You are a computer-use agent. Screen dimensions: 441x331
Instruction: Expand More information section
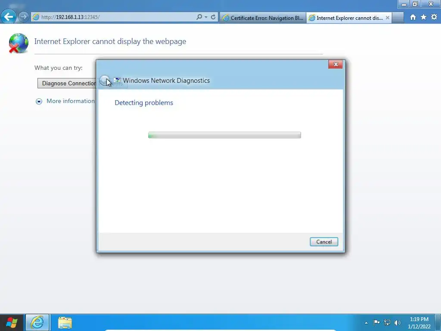coord(39,101)
